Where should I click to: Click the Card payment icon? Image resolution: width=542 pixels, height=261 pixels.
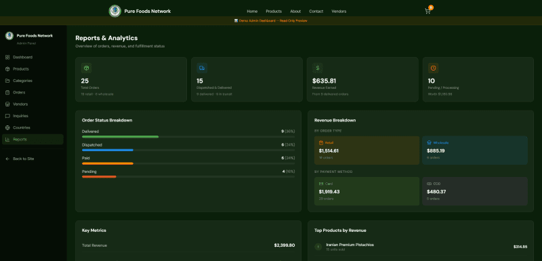pos(320,184)
